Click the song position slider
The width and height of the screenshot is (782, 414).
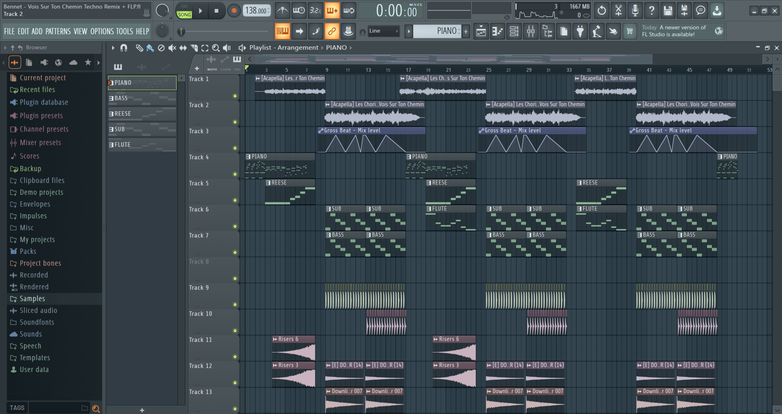point(224,31)
